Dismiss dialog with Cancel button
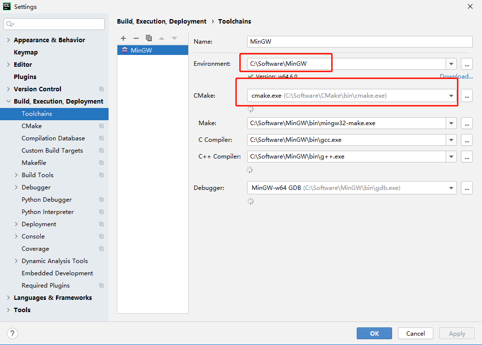This screenshot has height=345, width=482. (x=415, y=333)
